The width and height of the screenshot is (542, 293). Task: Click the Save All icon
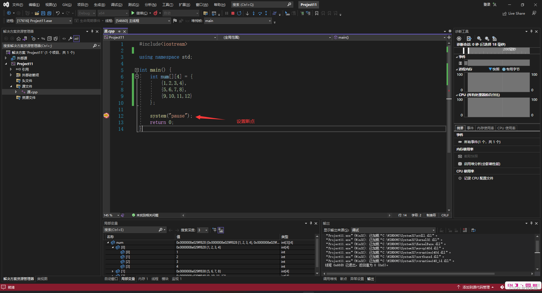(x=49, y=13)
